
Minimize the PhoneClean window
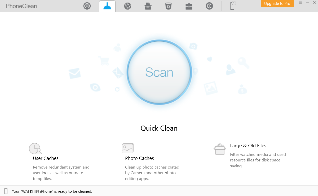point(308,3)
